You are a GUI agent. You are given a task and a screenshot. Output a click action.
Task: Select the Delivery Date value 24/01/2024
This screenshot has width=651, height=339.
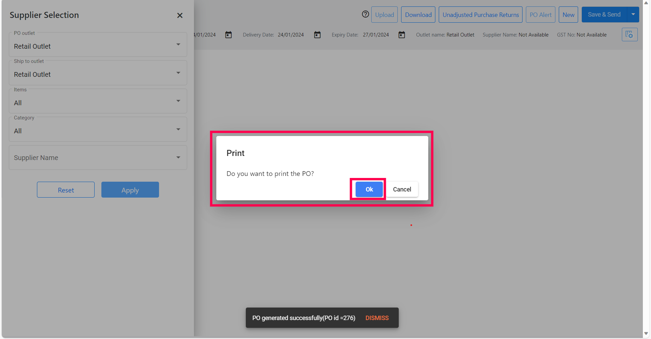[x=291, y=35]
